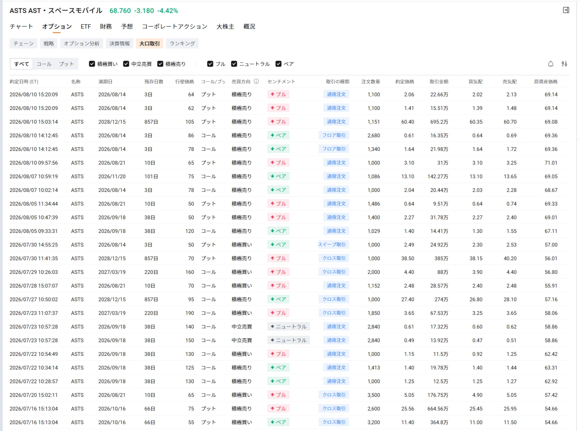Sort by 約定日時 (ET) column header
Screen dimensions: 580x431
click(24, 82)
